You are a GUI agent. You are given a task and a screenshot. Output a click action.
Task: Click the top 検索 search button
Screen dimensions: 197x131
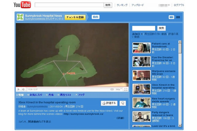point(108,5)
